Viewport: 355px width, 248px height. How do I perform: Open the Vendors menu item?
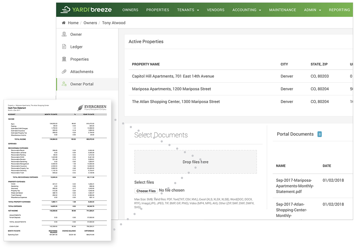click(x=215, y=10)
